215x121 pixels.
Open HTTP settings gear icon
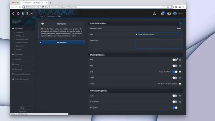tap(180, 78)
